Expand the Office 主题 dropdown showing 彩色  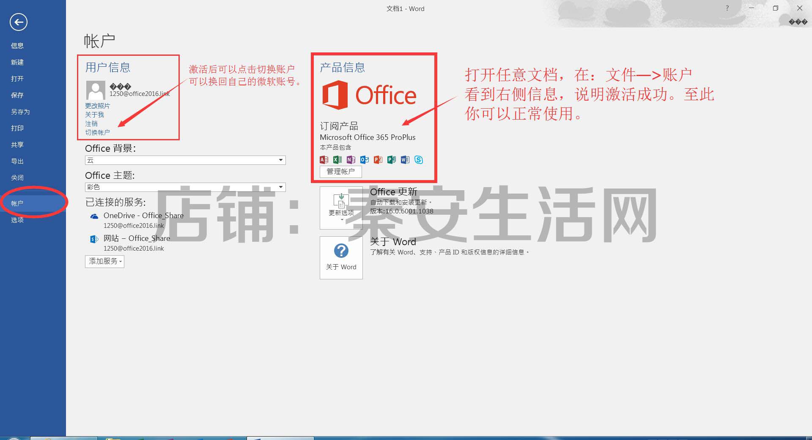click(x=185, y=187)
